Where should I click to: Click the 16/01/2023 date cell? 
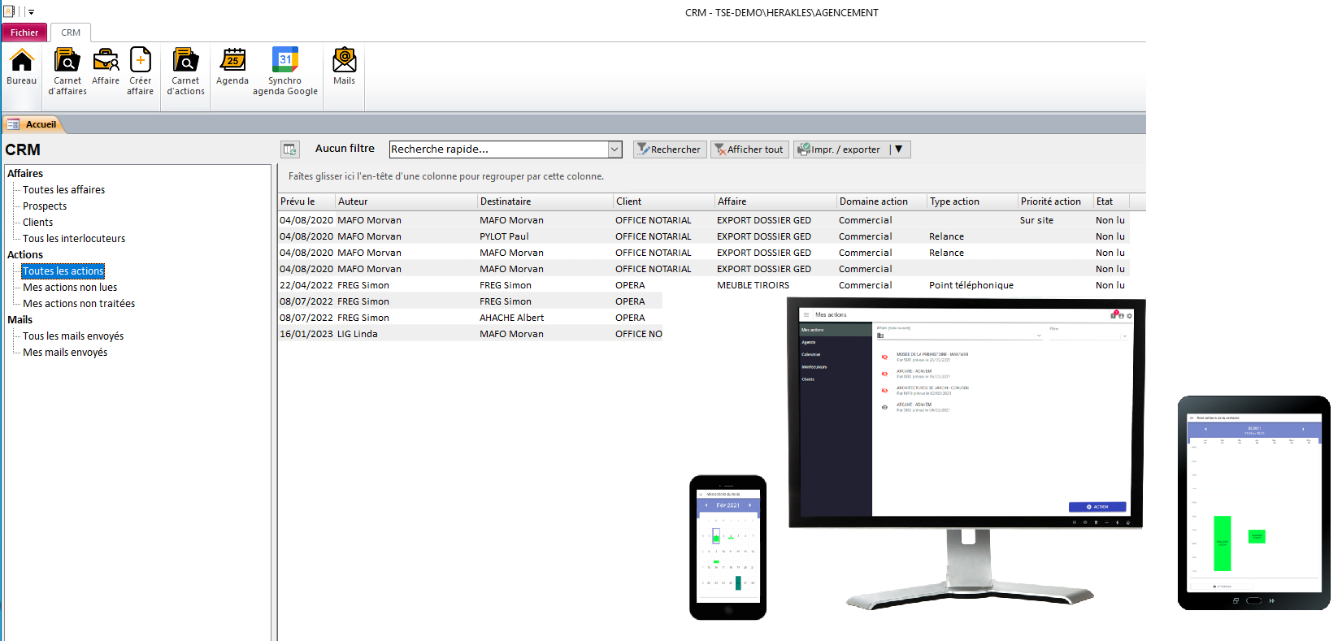click(x=306, y=334)
